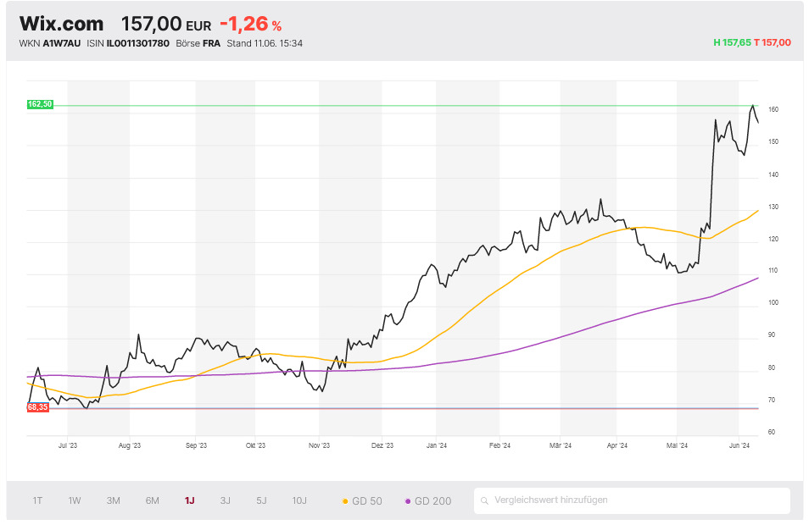This screenshot has height=525, width=809.
Task: Click the Apr '24 axis label
Action: tap(617, 445)
